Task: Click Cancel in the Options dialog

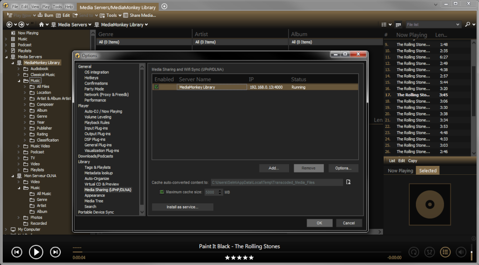Action: pyautogui.click(x=349, y=223)
